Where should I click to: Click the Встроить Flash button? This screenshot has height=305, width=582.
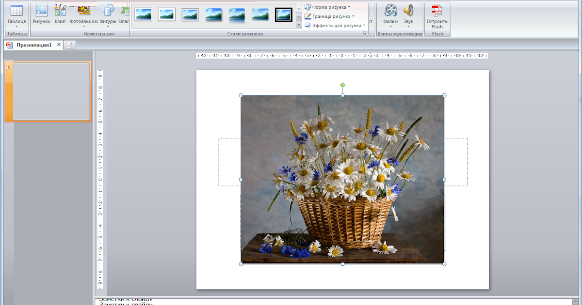point(437,15)
